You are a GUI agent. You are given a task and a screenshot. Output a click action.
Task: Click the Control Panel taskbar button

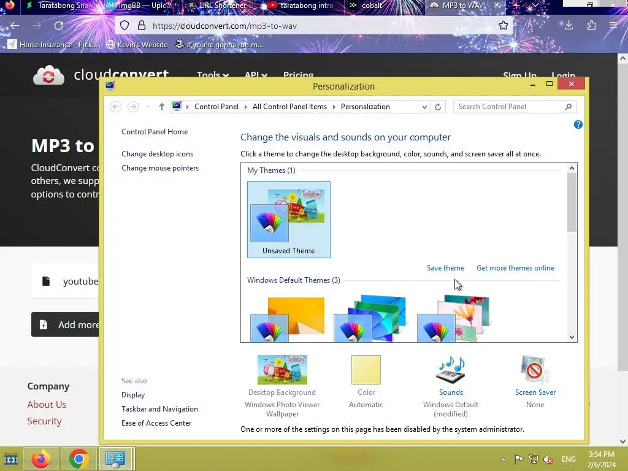click(115, 459)
